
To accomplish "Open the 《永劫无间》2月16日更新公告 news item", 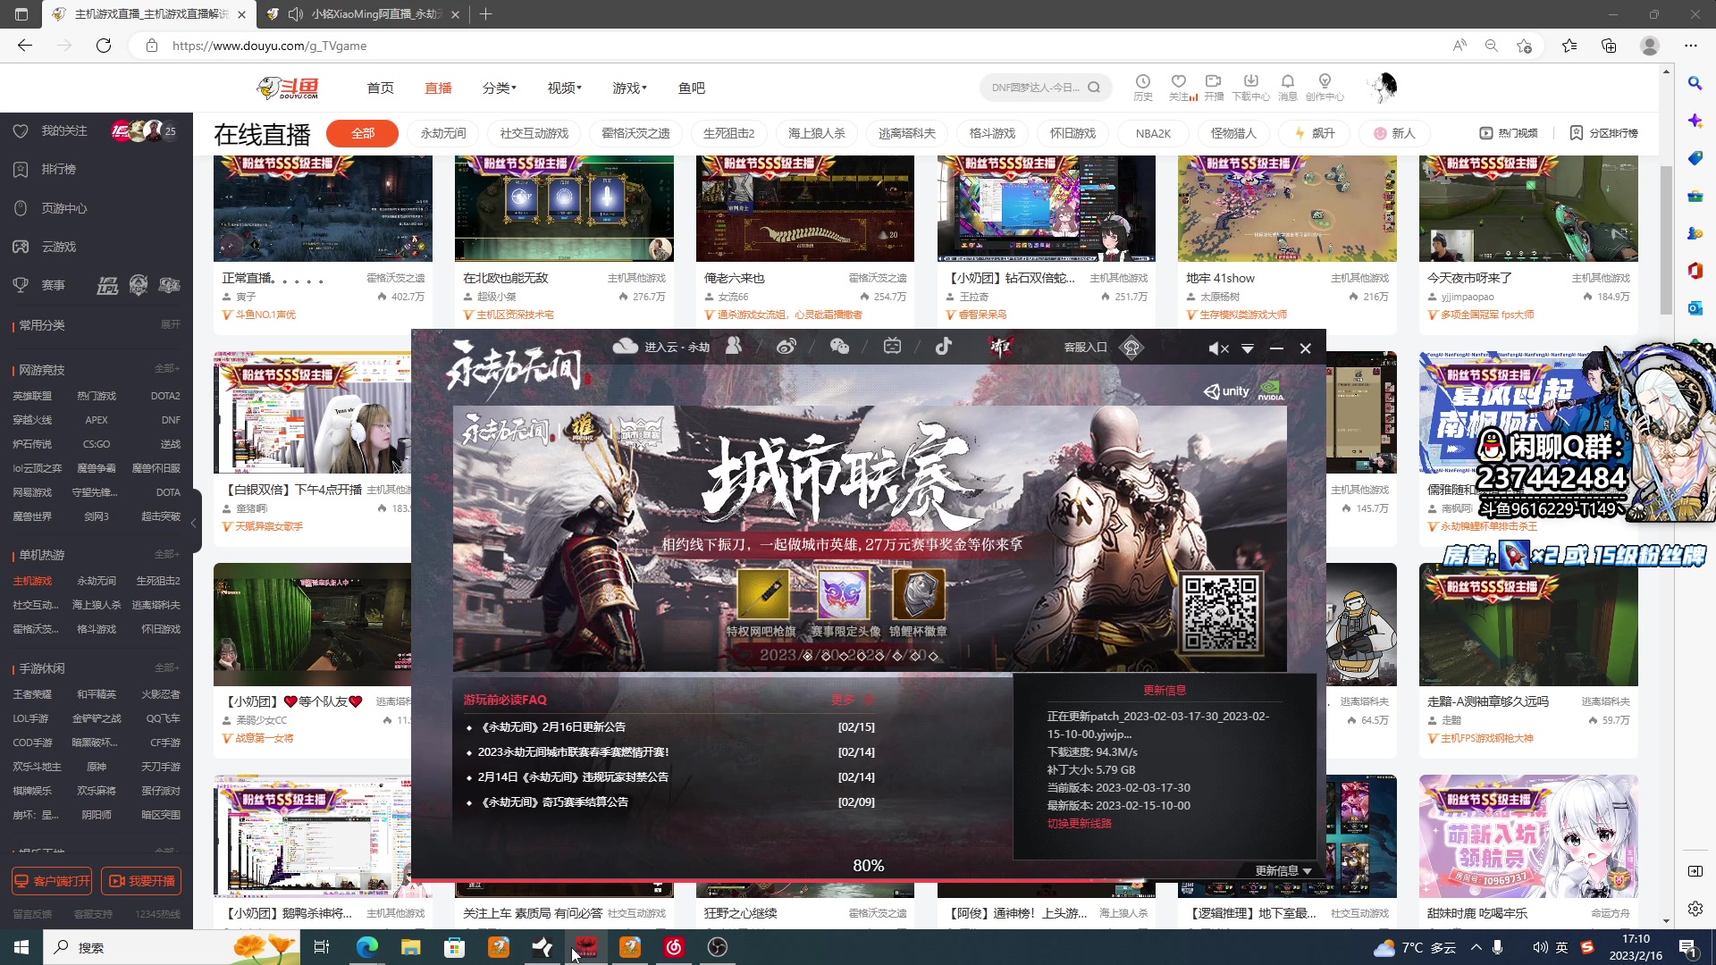I will (552, 727).
